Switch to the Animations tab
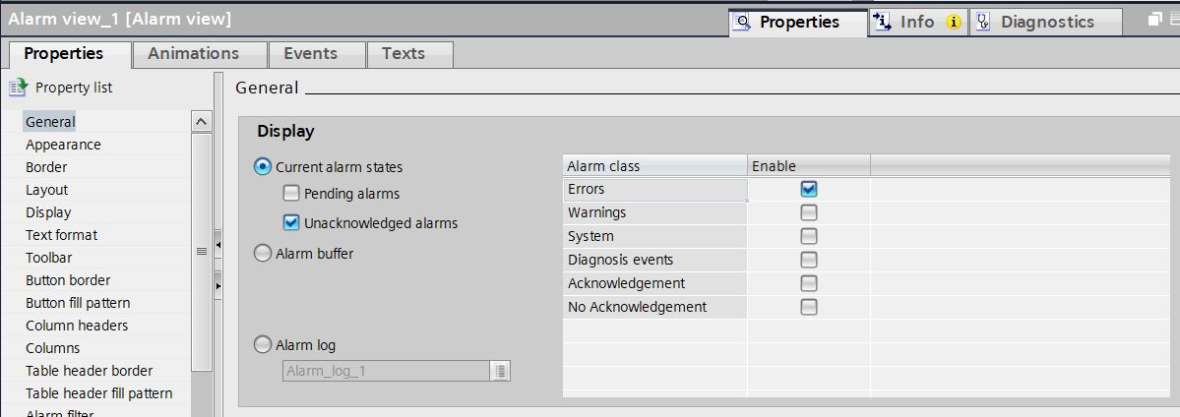 193,54
